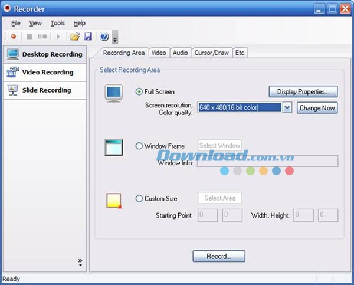Click the Display Properties button
This screenshot has width=354, height=285.
click(303, 91)
